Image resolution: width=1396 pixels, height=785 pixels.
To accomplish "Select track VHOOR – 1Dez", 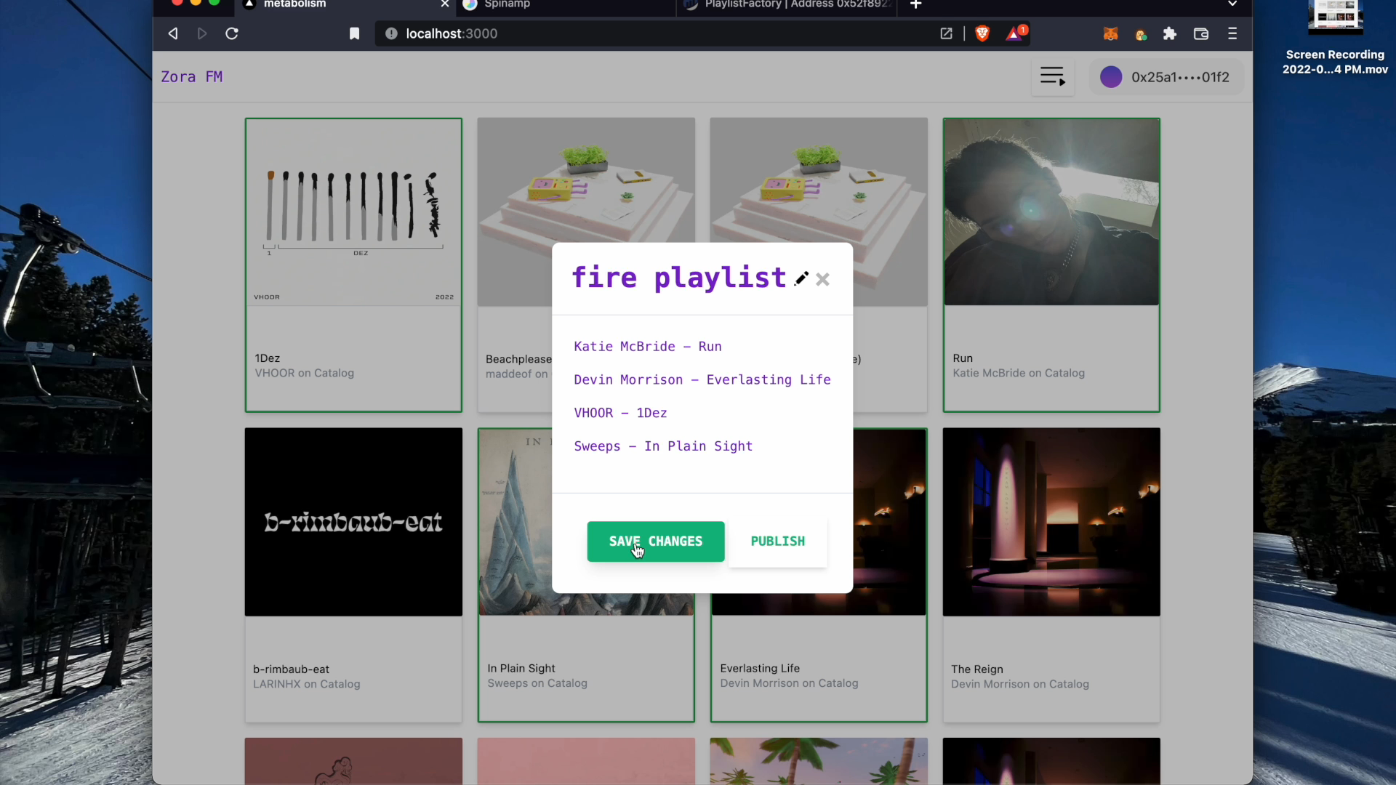I will 620,413.
